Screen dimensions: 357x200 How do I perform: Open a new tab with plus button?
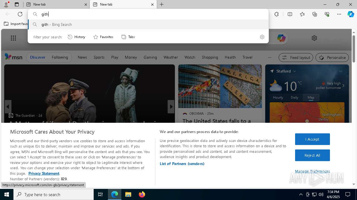coord(162,4)
